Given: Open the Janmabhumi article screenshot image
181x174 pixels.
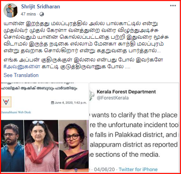Looking at the screenshot, I should [45, 127].
